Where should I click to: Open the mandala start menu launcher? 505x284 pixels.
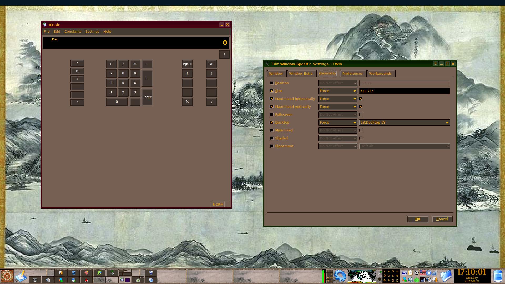pyautogui.click(x=7, y=276)
